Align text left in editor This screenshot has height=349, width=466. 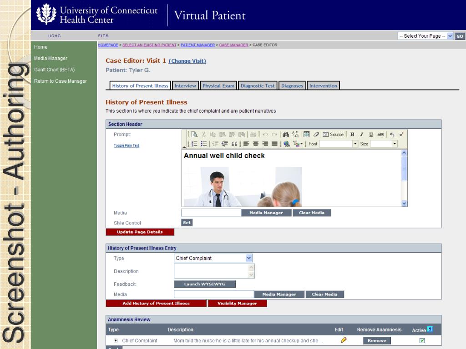246,144
